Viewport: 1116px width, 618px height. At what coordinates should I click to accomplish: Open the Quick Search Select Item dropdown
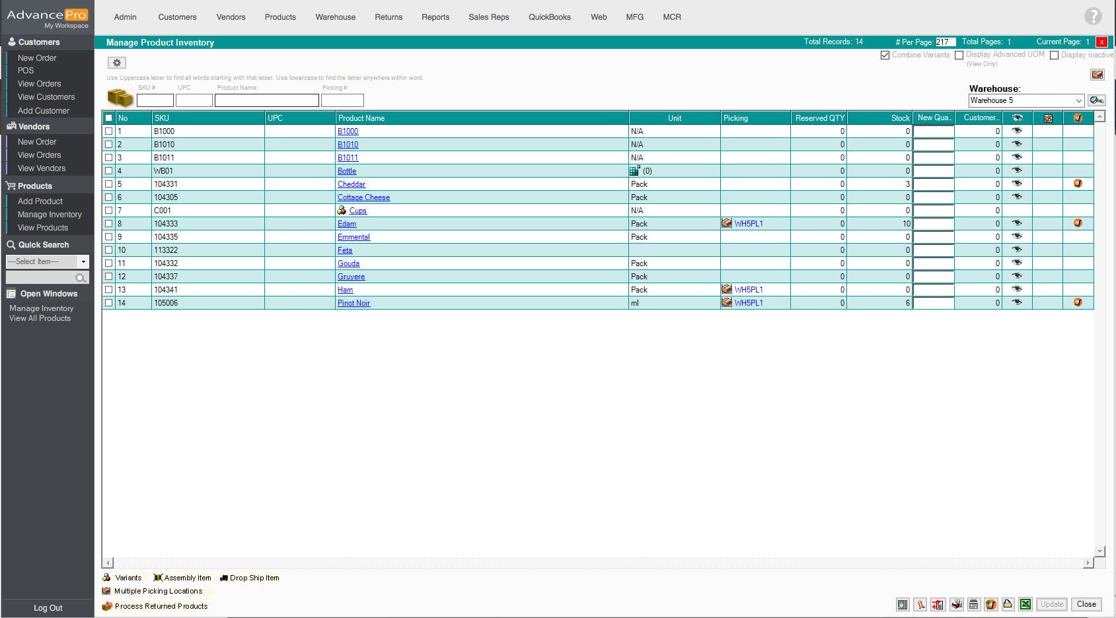pyautogui.click(x=83, y=262)
